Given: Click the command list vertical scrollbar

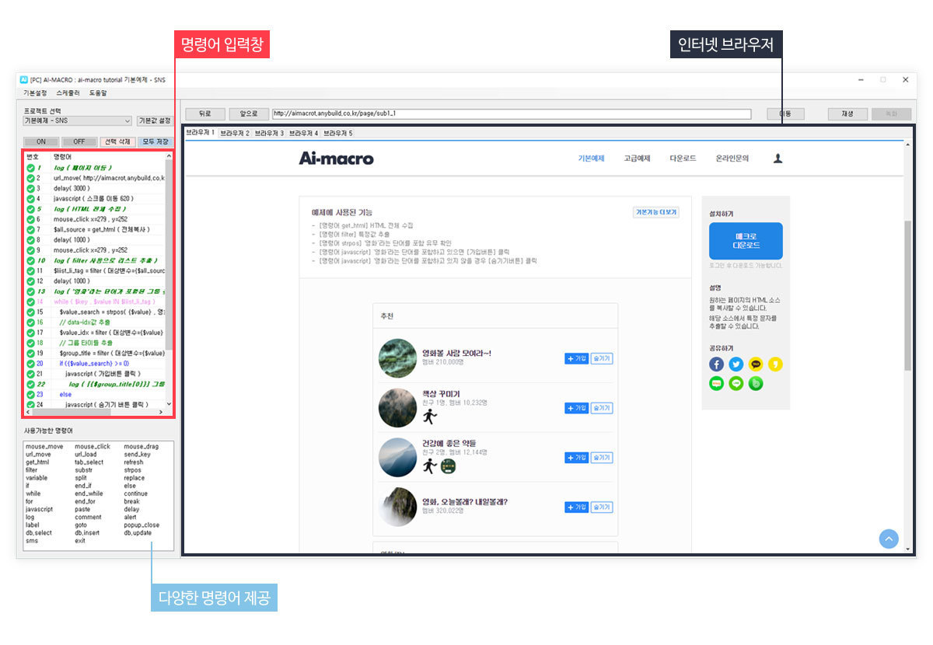Looking at the screenshot, I should coord(169,281).
